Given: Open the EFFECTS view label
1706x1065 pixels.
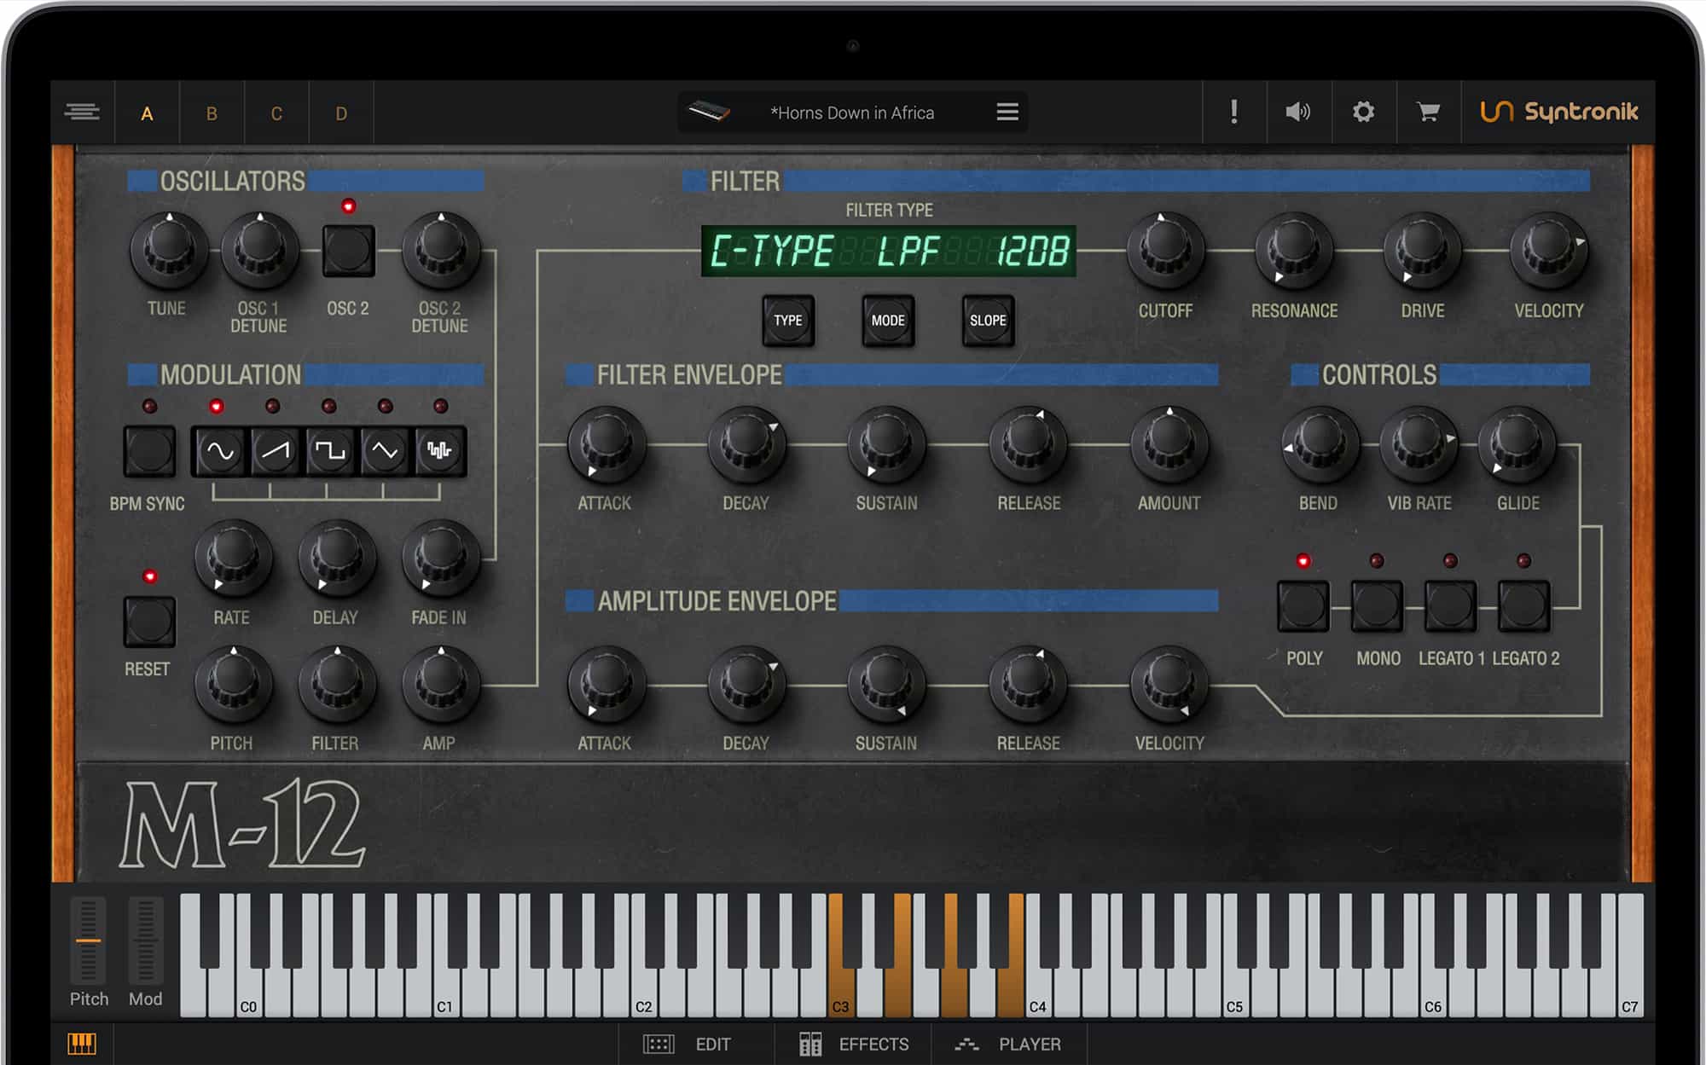Looking at the screenshot, I should click(x=873, y=1045).
